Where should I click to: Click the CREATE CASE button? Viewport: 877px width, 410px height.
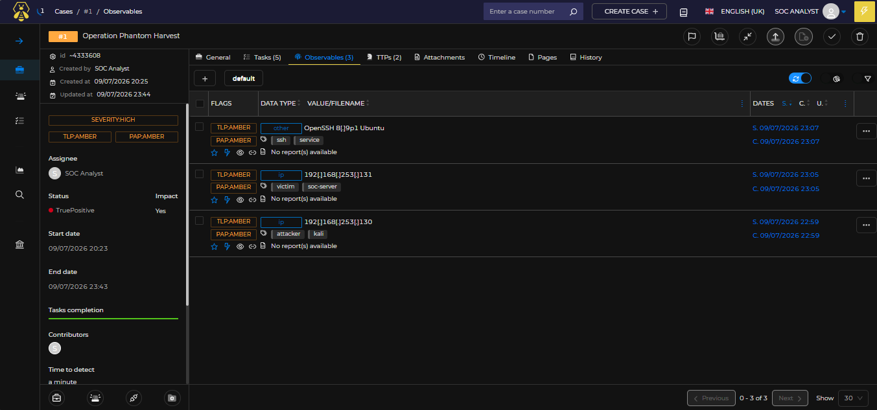pos(630,12)
